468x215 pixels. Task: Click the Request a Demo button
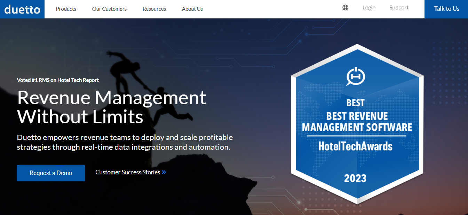50,173
